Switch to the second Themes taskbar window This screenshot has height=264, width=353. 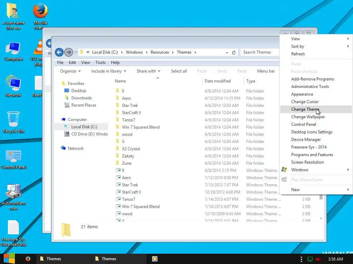pyautogui.click(x=118, y=259)
